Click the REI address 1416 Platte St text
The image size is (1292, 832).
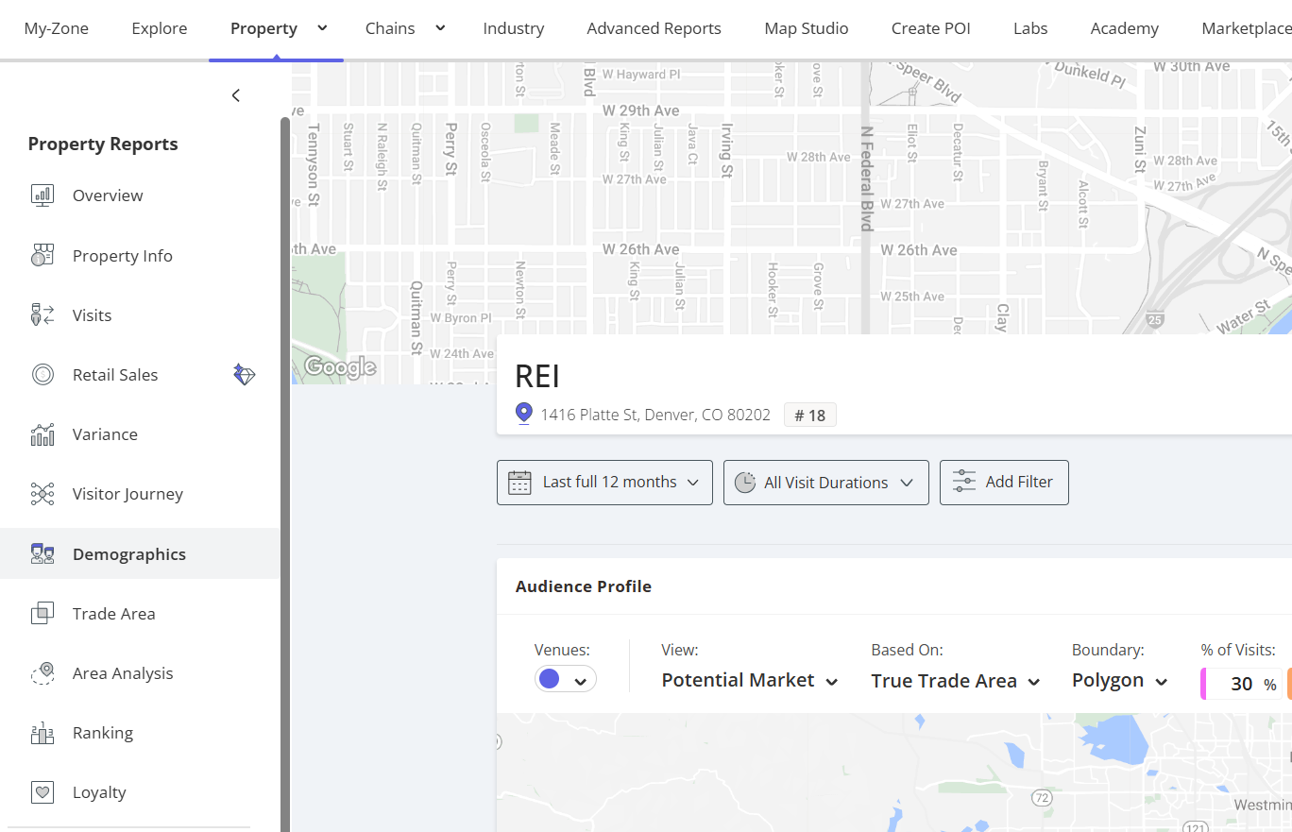click(x=655, y=415)
